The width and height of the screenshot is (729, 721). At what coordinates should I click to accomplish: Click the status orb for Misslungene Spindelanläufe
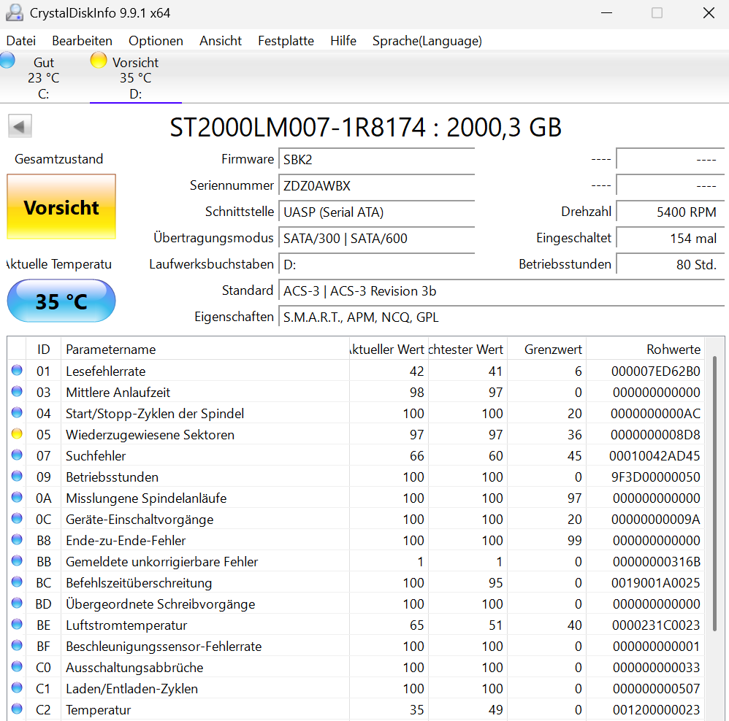tap(17, 497)
